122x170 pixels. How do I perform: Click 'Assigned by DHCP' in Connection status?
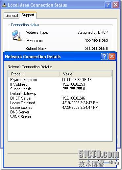pyautogui.click(x=93, y=32)
